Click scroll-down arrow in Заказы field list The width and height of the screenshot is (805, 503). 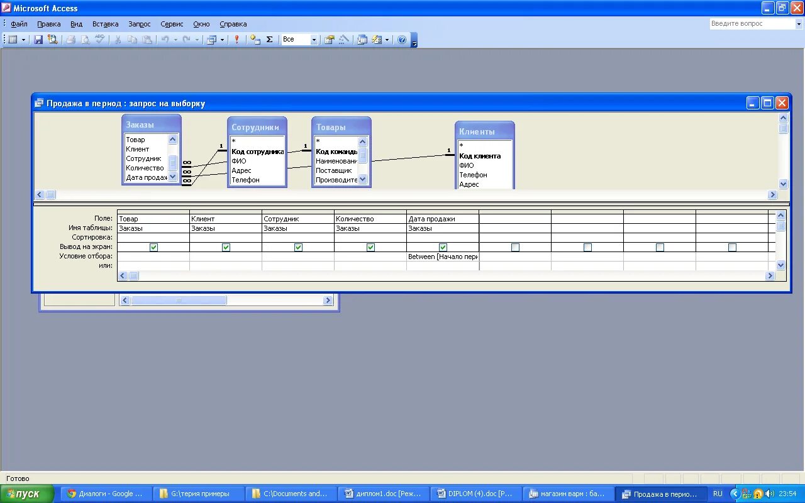click(173, 177)
